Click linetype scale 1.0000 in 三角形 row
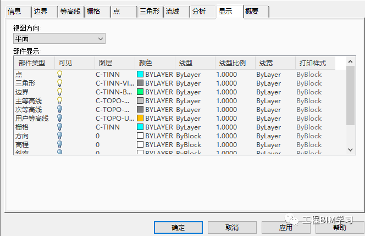The height and width of the screenshot is (236, 365). (226, 83)
